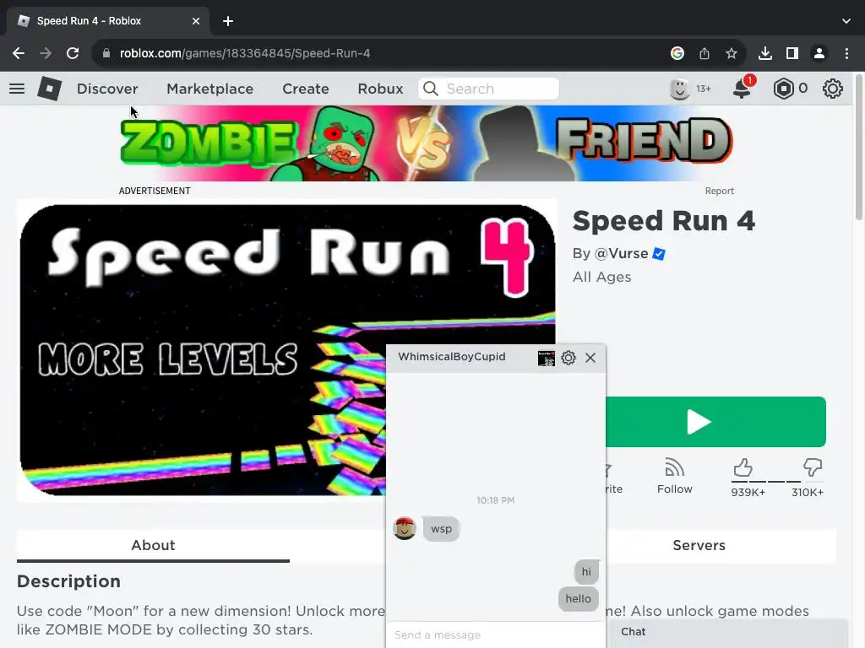Image resolution: width=865 pixels, height=648 pixels.
Task: Click the search magnifier icon
Action: click(431, 89)
